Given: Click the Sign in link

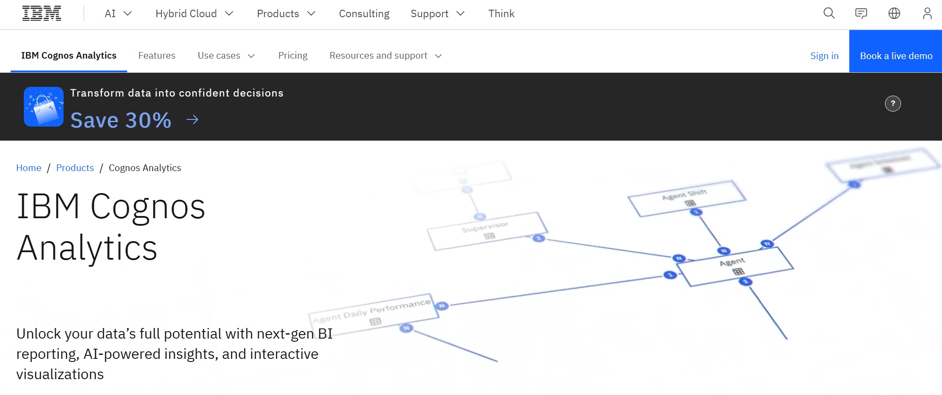Looking at the screenshot, I should (824, 56).
